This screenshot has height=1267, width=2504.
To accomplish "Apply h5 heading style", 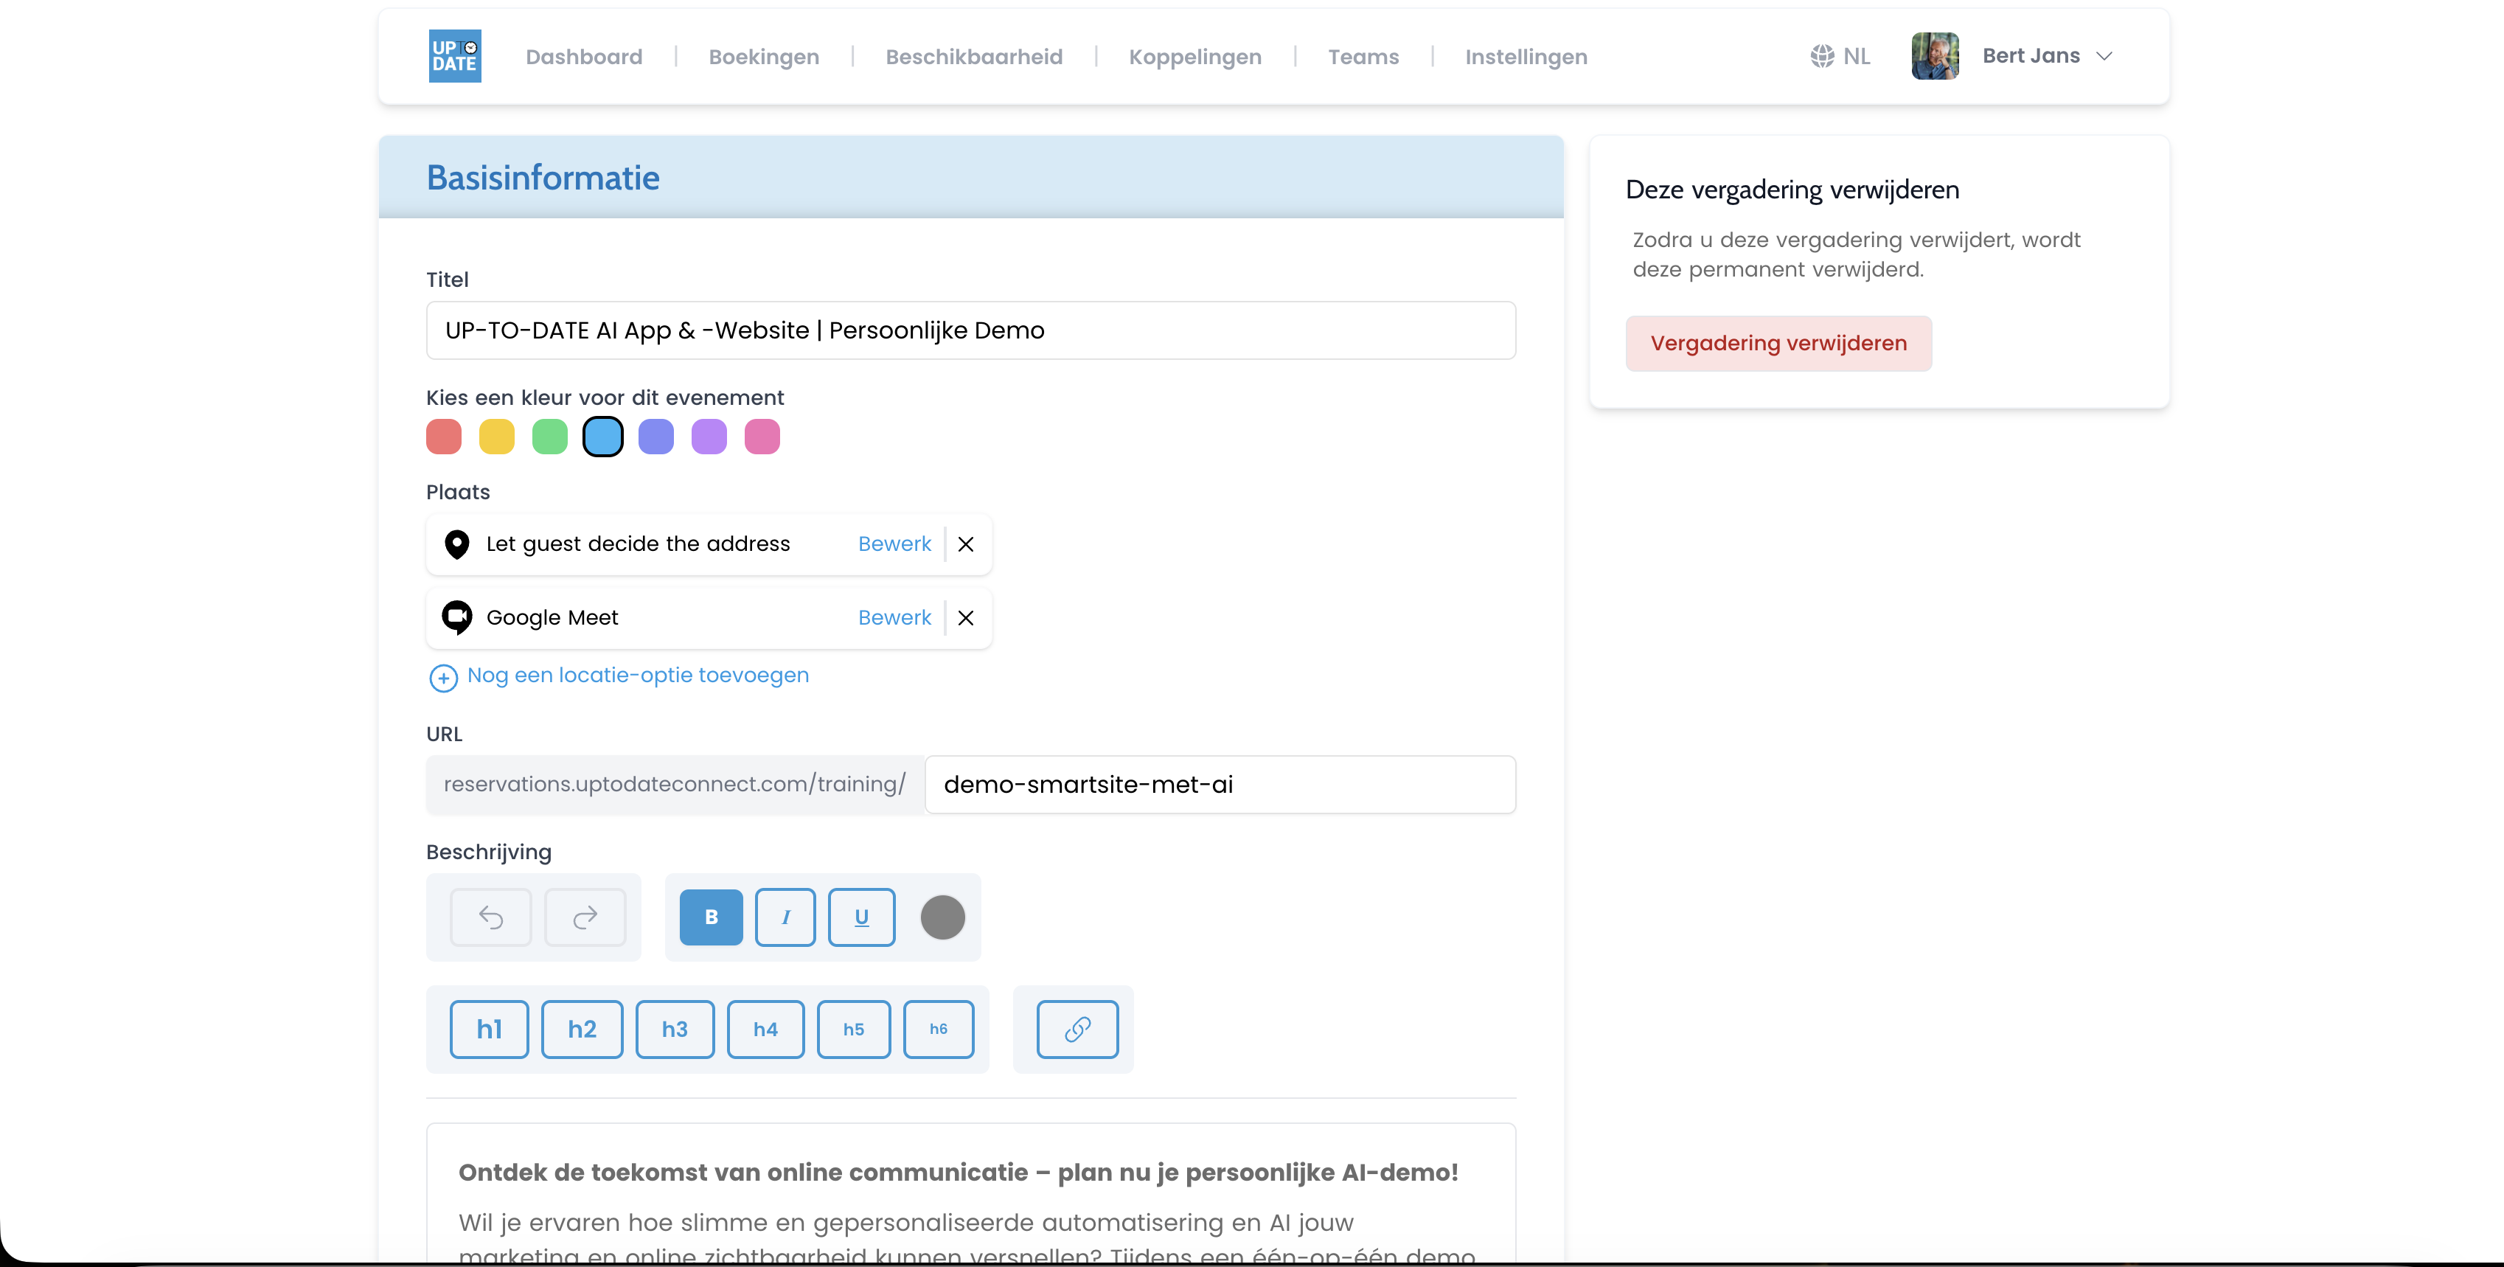I will point(853,1029).
